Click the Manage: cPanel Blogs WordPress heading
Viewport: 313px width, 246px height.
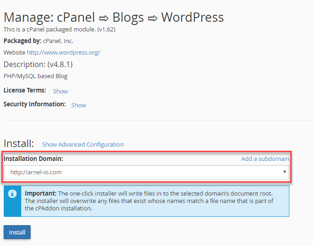pyautogui.click(x=113, y=18)
